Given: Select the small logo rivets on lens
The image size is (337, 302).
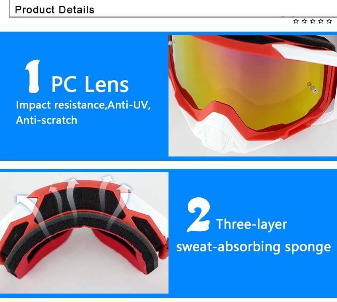Looking at the screenshot, I should coord(313,88).
